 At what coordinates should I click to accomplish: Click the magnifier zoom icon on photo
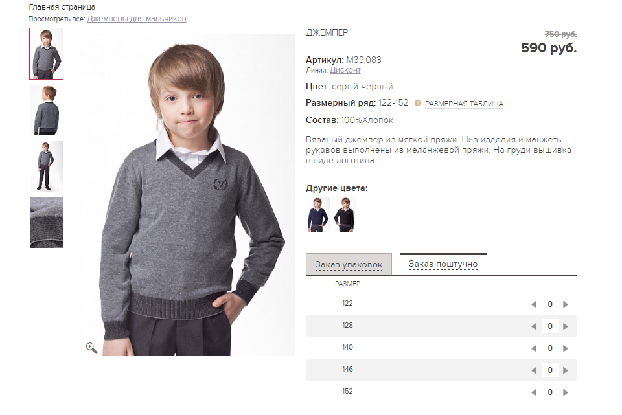pyautogui.click(x=91, y=348)
